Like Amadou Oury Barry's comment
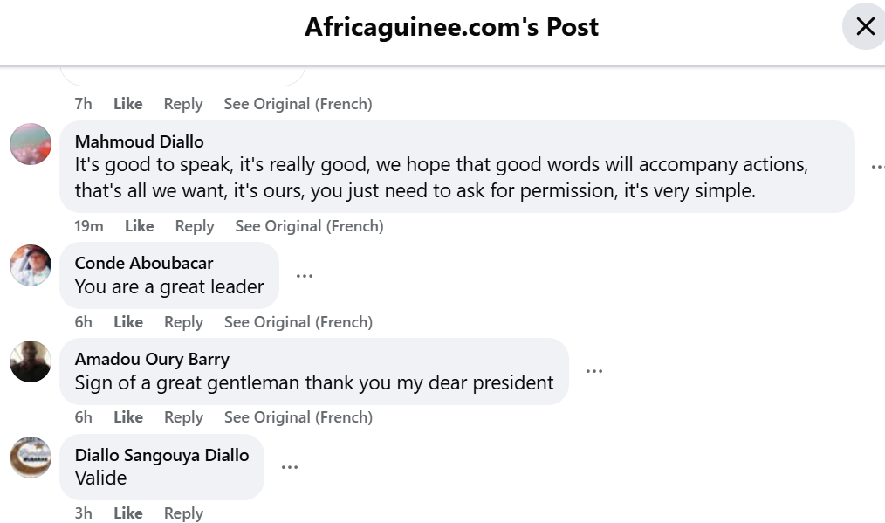Viewport: 885px width, 523px height. point(127,417)
